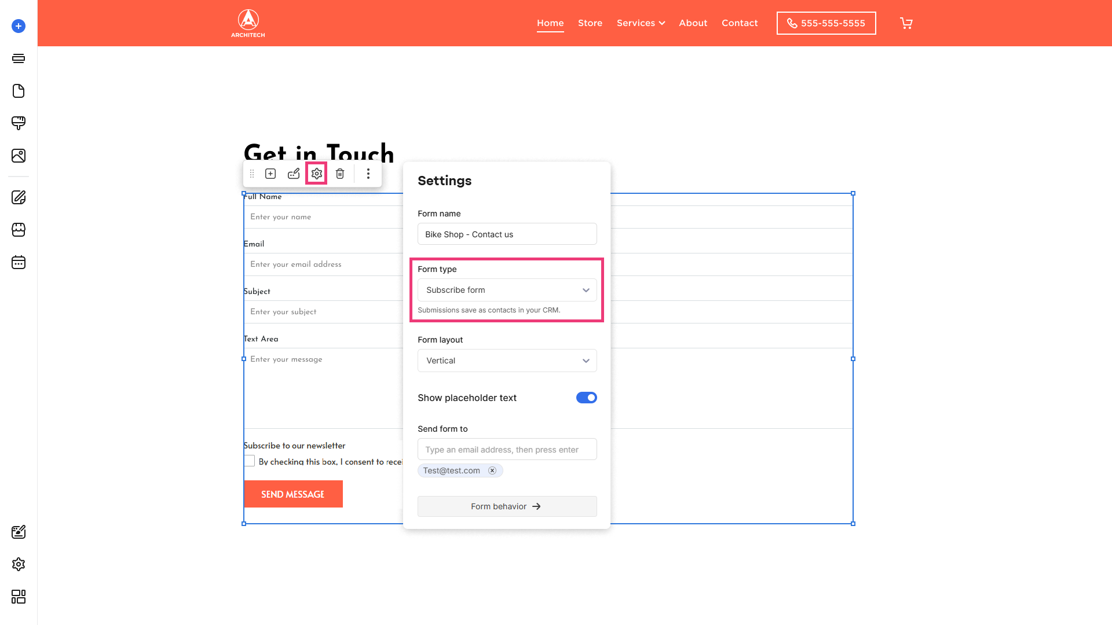The image size is (1112, 625).
Task: Click the Form behavior button
Action: tap(507, 506)
